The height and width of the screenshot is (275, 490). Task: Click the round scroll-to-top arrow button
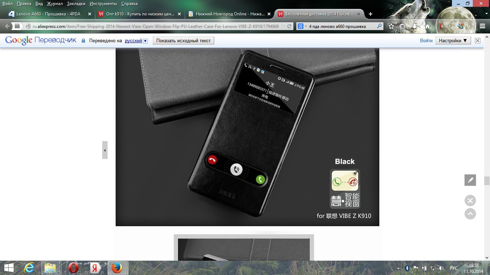pyautogui.click(x=470, y=214)
